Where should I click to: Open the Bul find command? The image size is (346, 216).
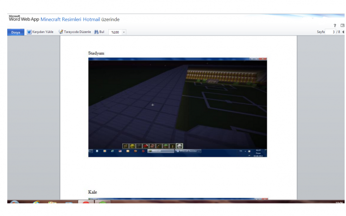point(102,32)
